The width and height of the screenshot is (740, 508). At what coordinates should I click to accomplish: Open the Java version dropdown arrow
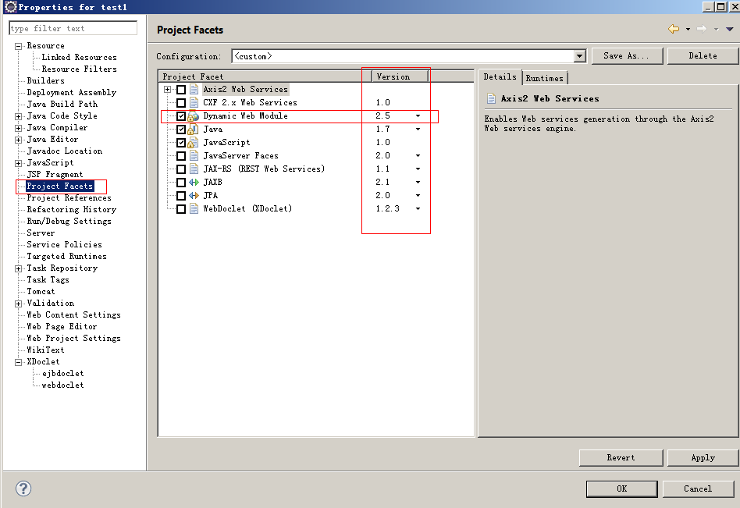click(x=418, y=130)
